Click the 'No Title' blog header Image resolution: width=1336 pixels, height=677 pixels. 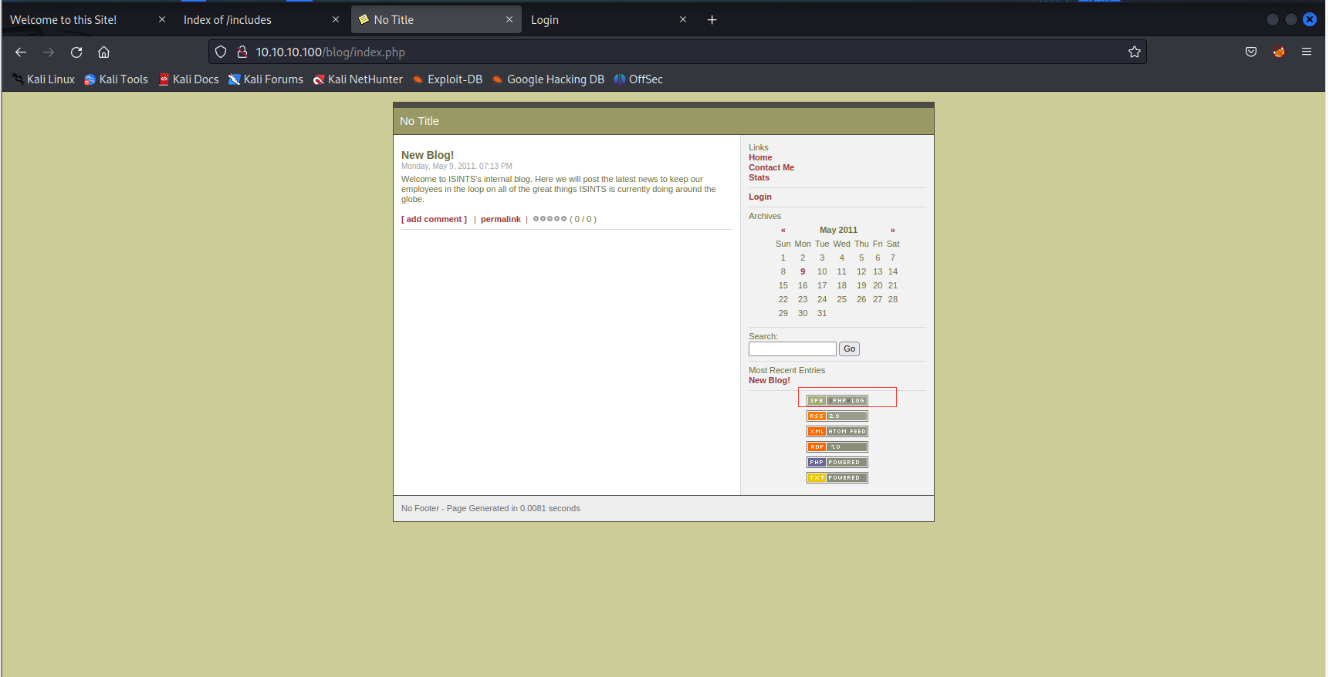(x=419, y=121)
